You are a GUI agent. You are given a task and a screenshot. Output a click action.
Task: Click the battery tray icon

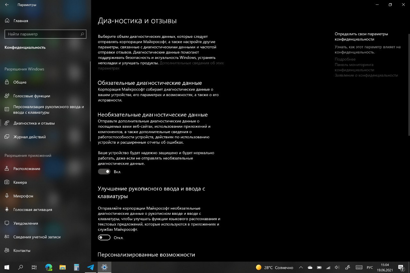coord(319,267)
